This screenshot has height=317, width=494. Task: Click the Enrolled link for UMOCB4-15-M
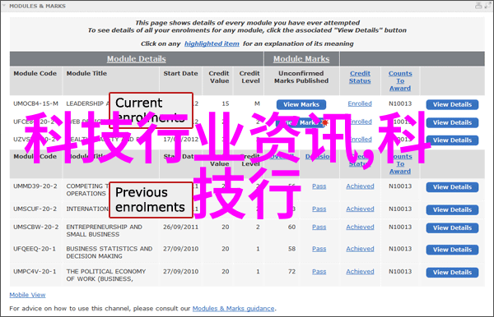(360, 103)
